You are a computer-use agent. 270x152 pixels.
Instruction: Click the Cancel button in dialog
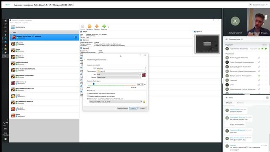142,108
